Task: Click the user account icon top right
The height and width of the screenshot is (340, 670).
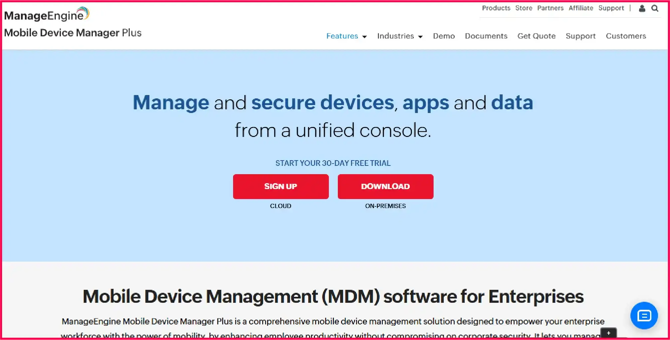Action: (x=641, y=8)
